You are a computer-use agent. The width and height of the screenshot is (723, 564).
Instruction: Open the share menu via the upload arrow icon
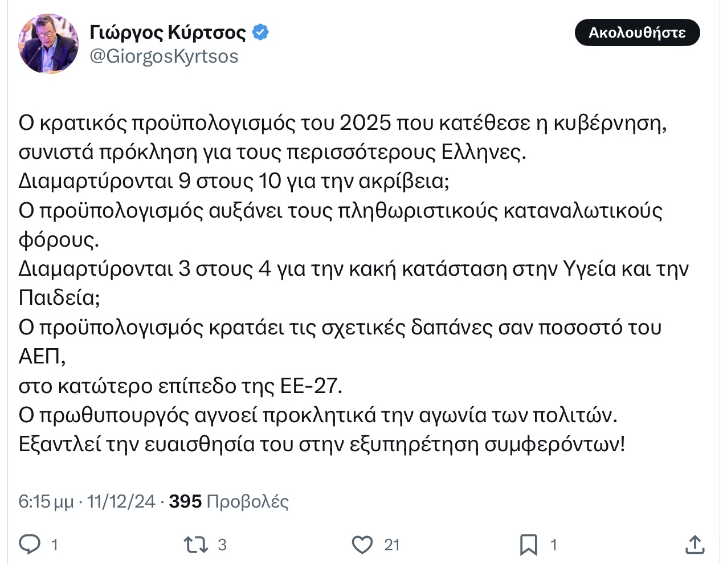tap(695, 545)
